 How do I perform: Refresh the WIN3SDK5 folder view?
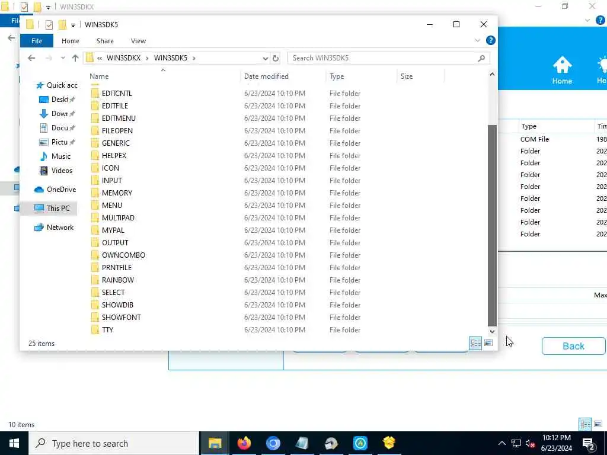tap(275, 58)
